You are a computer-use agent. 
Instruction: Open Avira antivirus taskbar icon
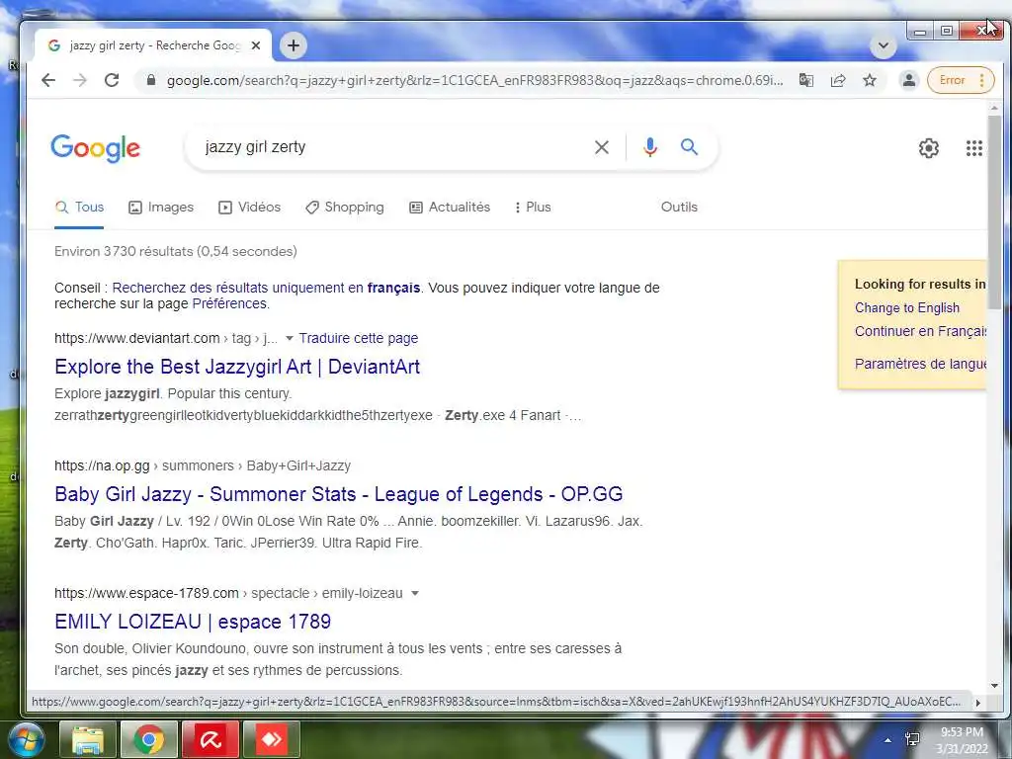(211, 739)
